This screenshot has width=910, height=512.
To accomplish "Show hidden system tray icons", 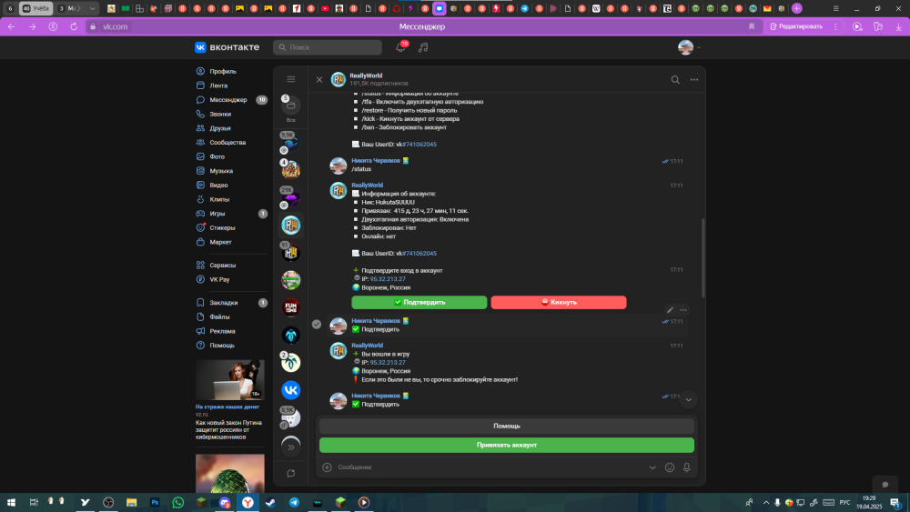I will pyautogui.click(x=766, y=502).
